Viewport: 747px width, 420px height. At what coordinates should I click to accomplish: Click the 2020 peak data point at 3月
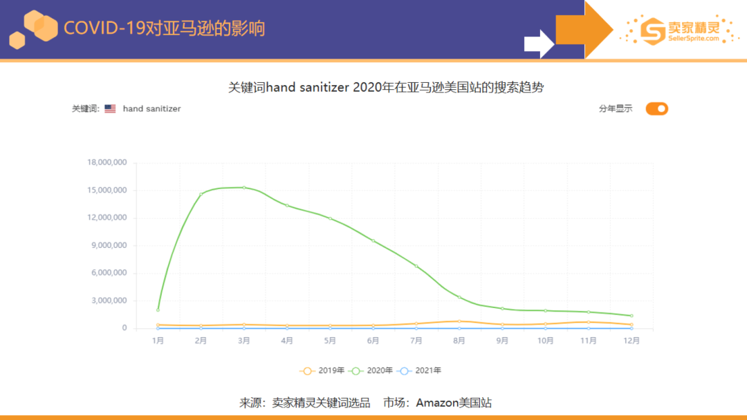pyautogui.click(x=244, y=187)
